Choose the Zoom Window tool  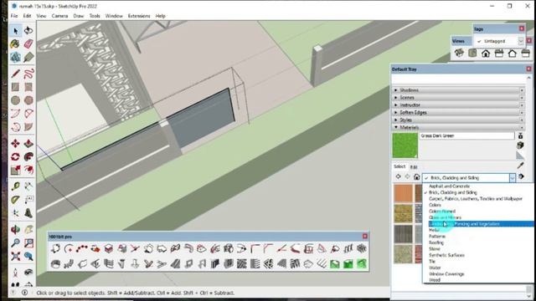click(28, 242)
